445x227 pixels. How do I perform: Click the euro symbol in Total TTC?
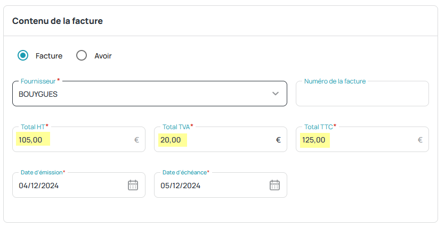click(420, 140)
